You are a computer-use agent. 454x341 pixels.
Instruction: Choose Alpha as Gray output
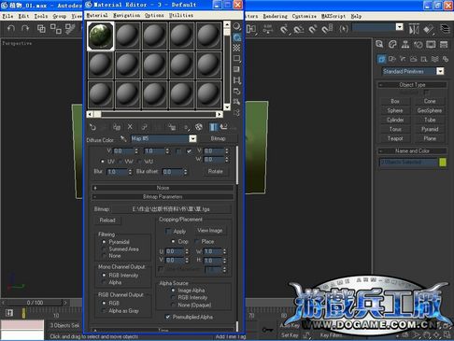tap(104, 311)
